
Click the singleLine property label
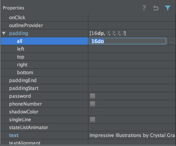pos(20,120)
